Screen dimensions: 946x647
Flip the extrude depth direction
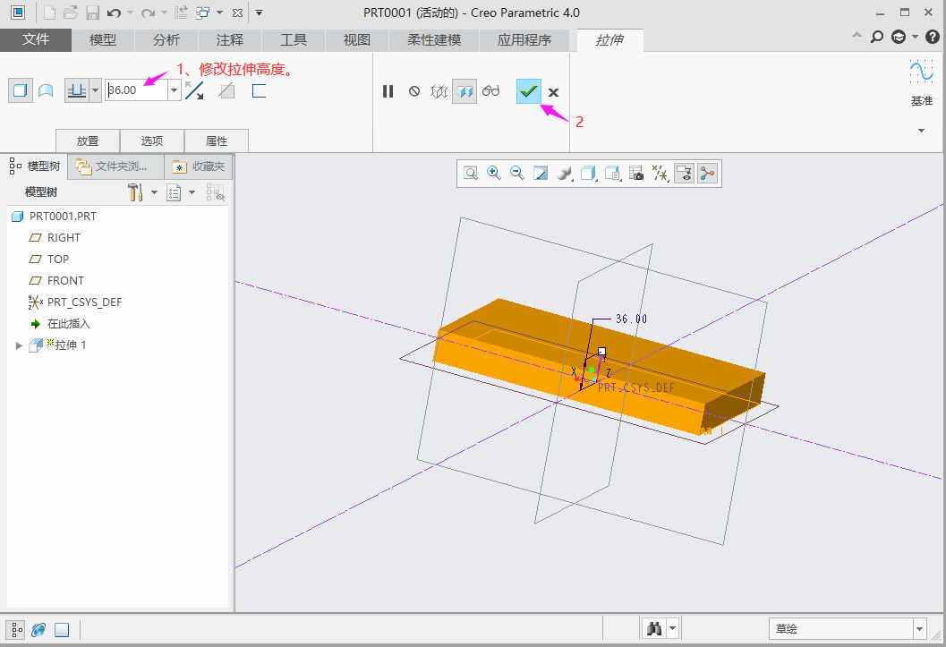(x=194, y=90)
